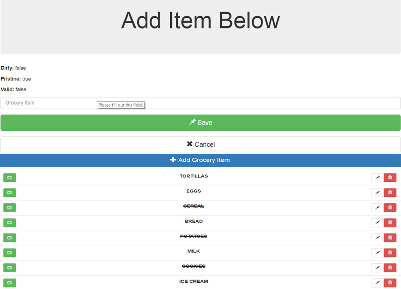
Task: Edit the COOKIES entry with the pencil icon
Action: pos(377,267)
